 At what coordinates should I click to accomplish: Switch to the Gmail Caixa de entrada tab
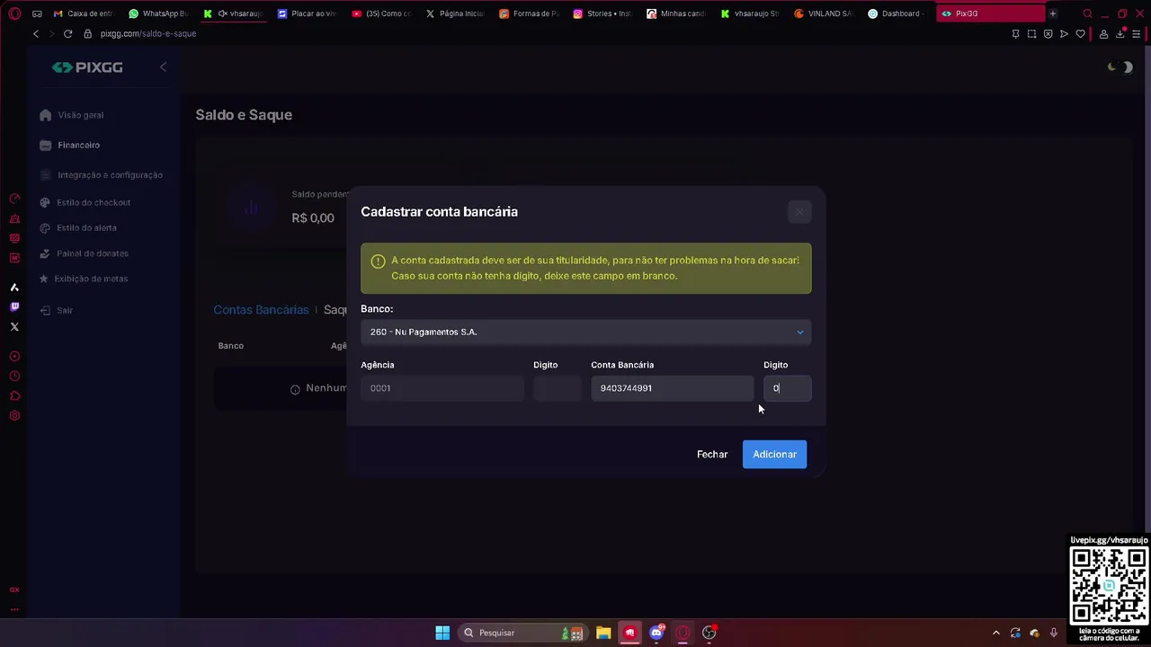point(84,13)
